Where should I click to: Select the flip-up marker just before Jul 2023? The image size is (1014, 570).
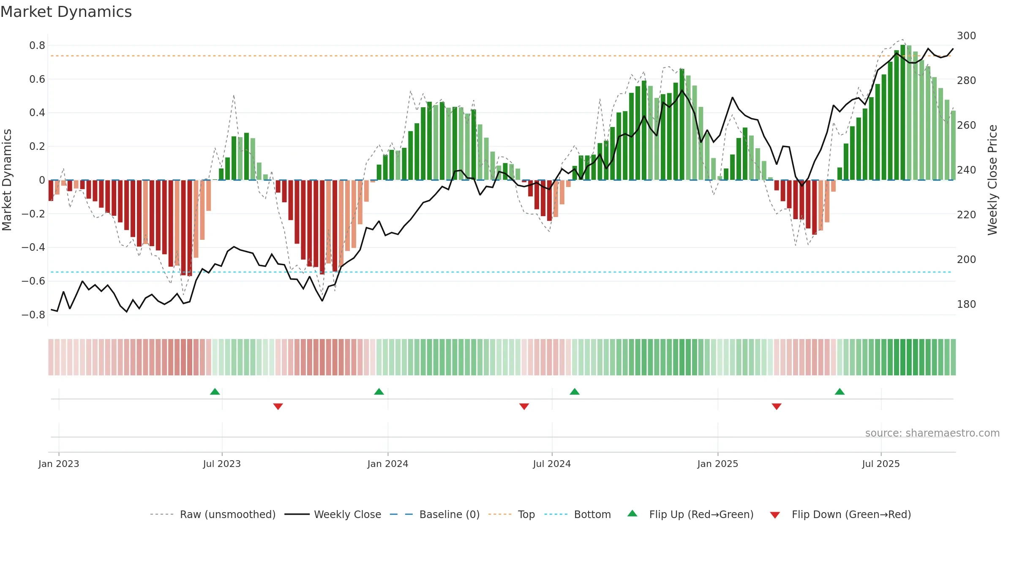pos(215,391)
